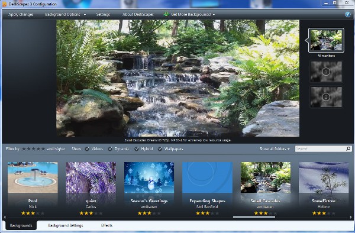
Task: Select monitor 1 thumbnail
Action: (326, 72)
